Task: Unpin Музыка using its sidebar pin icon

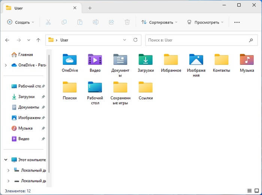Action: (x=43, y=128)
